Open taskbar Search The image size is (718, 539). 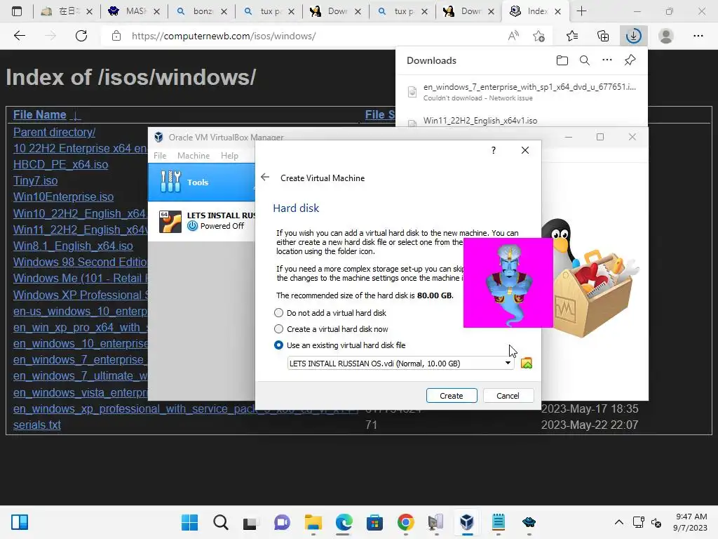(x=220, y=522)
